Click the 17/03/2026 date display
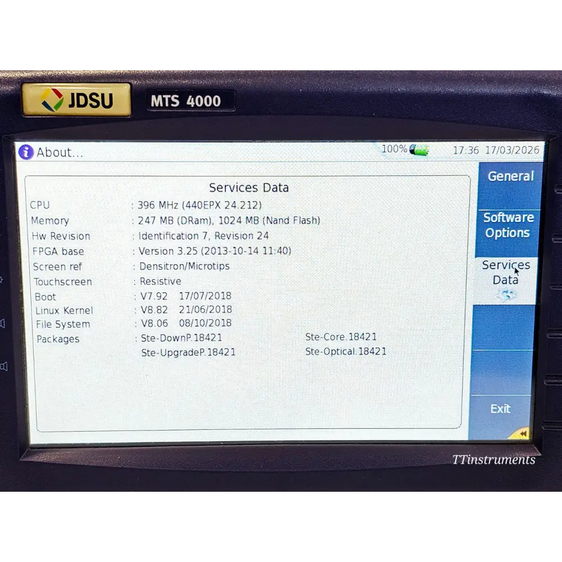Image resolution: width=562 pixels, height=562 pixels. pyautogui.click(x=512, y=150)
